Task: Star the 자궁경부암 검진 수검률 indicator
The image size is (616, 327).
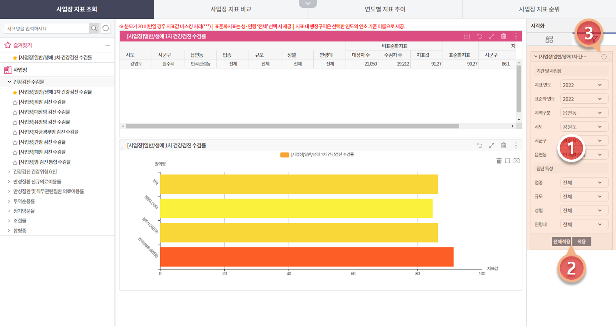Action: tap(15, 132)
